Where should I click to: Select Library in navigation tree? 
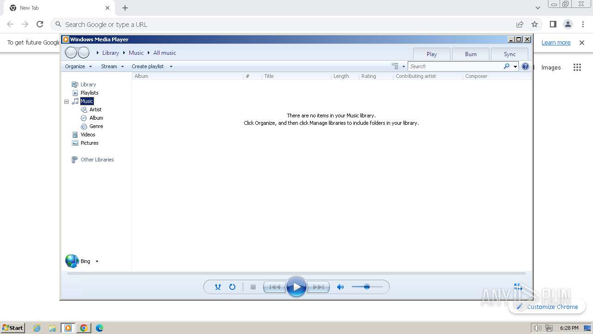[88, 84]
